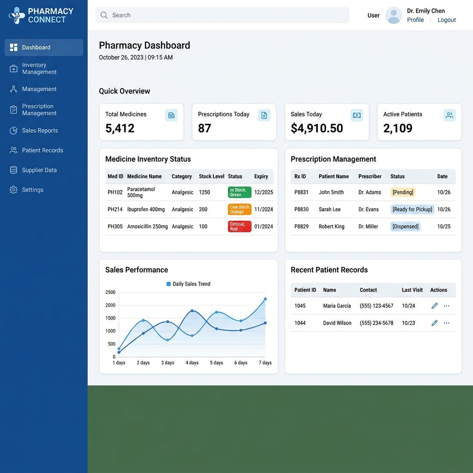
Task: Toggle the Daily Sales Trend legend
Action: click(188, 284)
